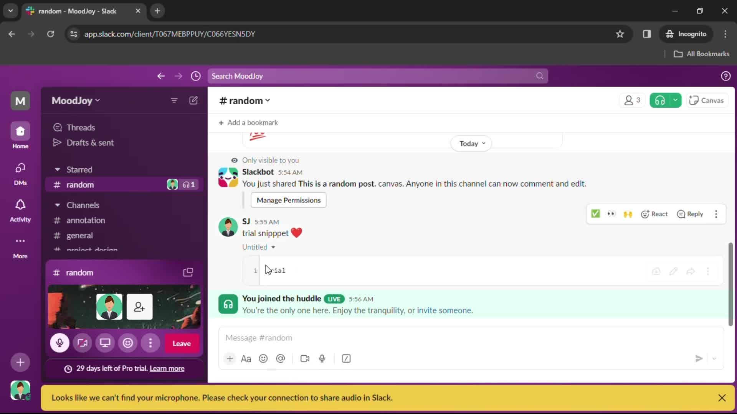Click the emoji reactions icon in huddle
737x414 pixels.
click(x=127, y=344)
